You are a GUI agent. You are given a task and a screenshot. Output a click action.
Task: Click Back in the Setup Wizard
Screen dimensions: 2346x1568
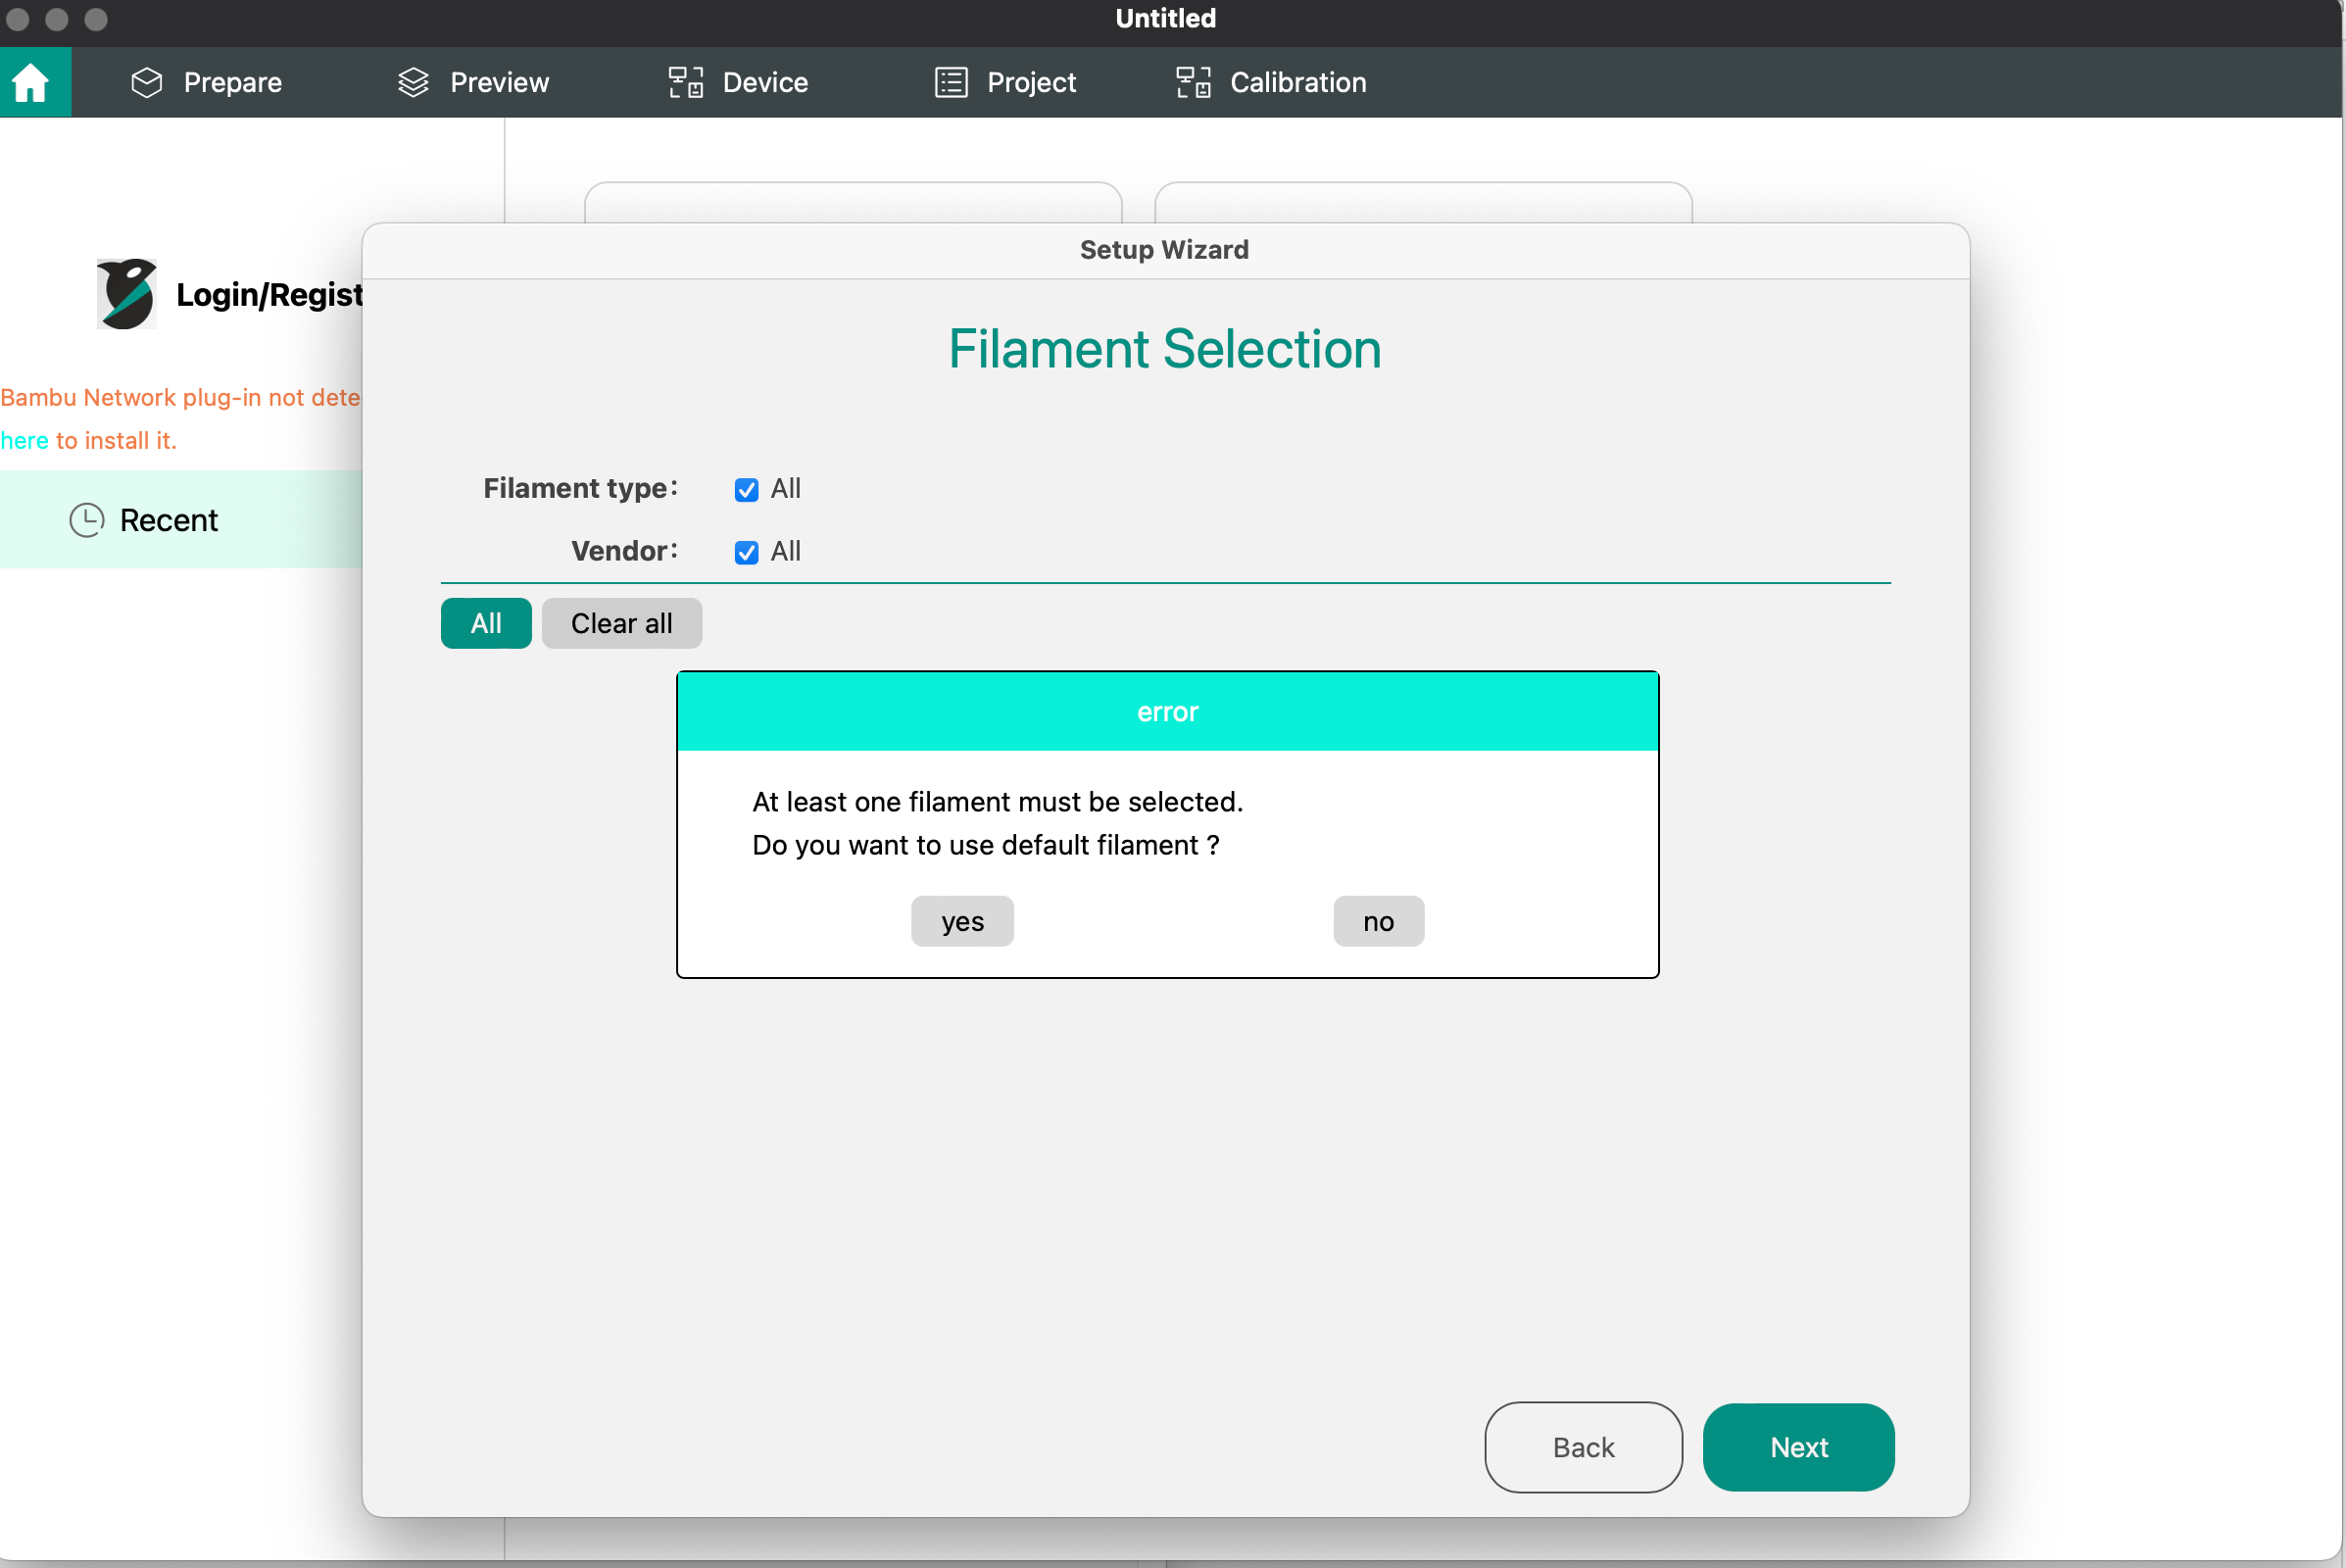click(1583, 1447)
